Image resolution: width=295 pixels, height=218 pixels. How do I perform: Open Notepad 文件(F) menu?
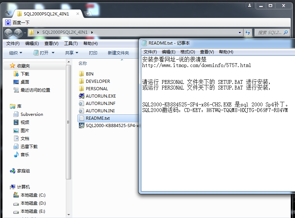click(150, 52)
